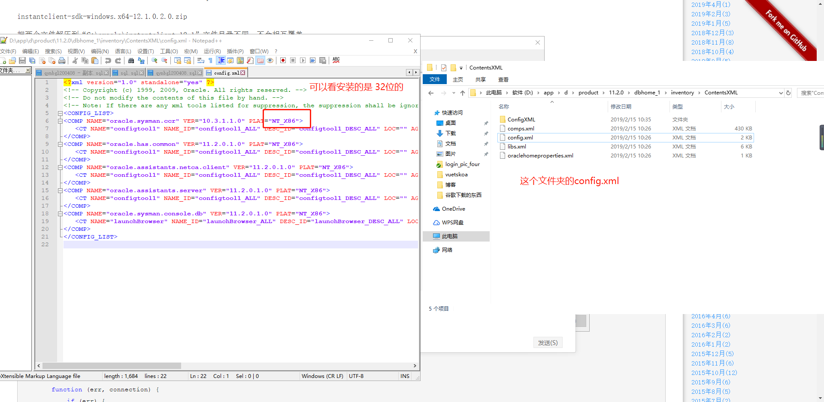Toggle macro recording with the red dot
Image resolution: width=824 pixels, height=402 pixels.
point(283,60)
